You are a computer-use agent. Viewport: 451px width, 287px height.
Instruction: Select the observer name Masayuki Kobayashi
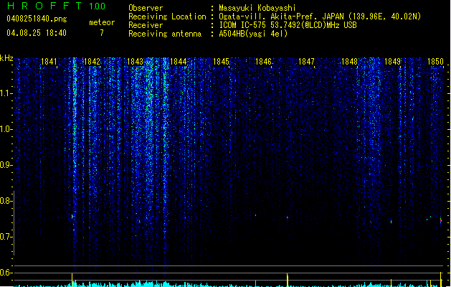257,8
